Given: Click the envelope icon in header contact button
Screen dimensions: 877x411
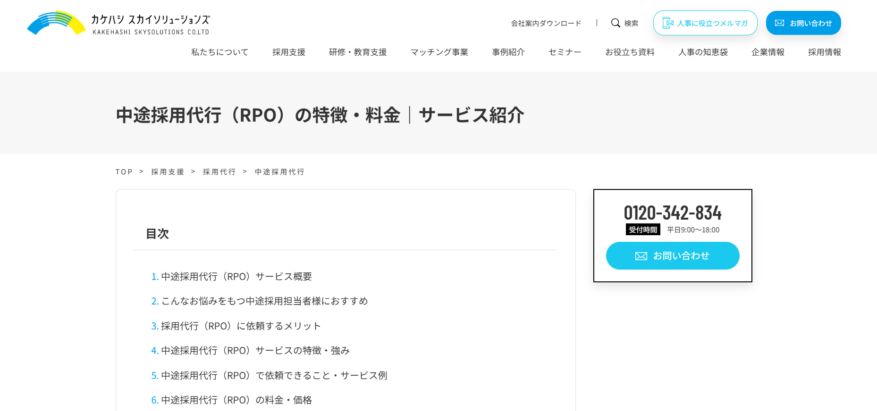Looking at the screenshot, I should 779,23.
